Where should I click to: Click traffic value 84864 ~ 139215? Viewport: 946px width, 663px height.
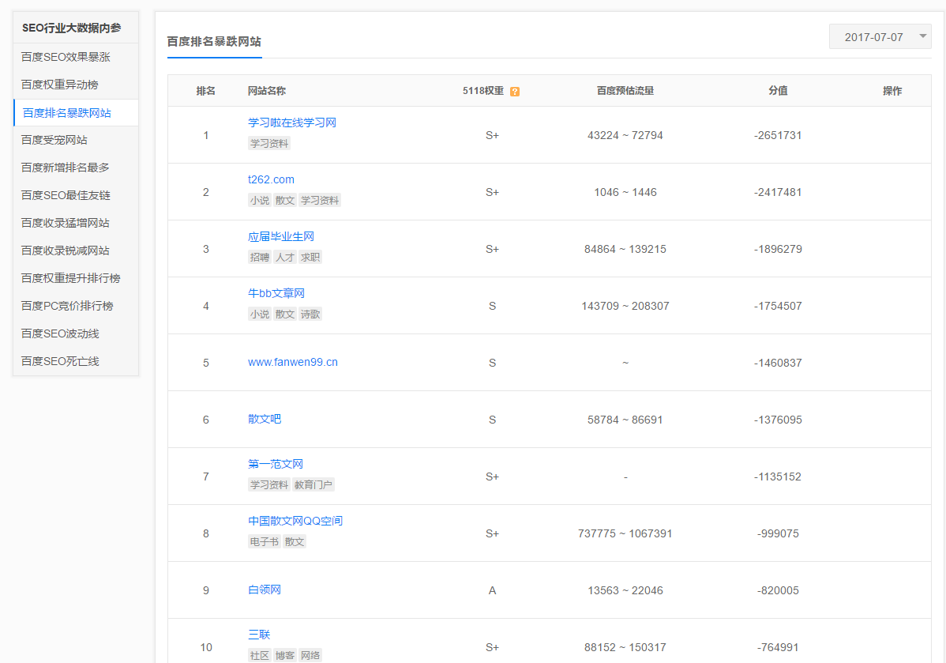[x=625, y=249]
